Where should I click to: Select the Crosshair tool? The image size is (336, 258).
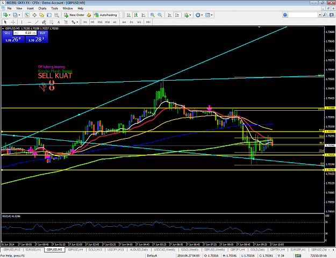tap(13, 22)
